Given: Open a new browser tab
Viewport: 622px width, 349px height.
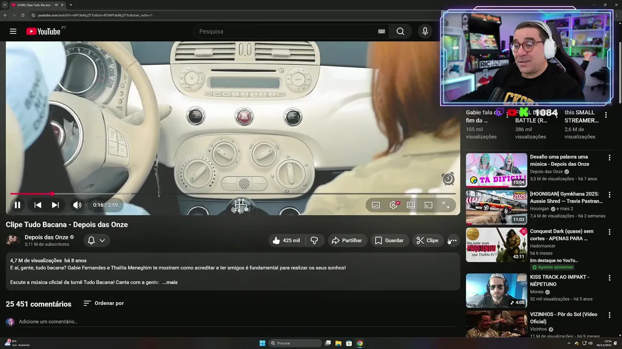Looking at the screenshot, I should 71,5.
